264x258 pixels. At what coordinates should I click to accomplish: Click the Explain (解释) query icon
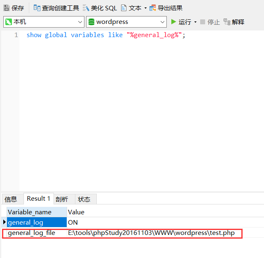(227, 22)
